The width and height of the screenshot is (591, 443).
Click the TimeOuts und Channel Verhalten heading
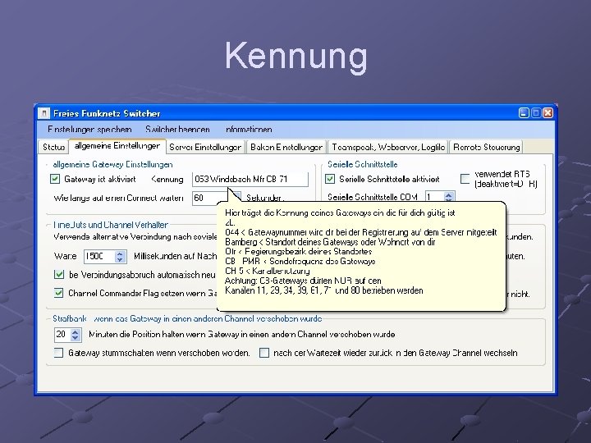111,225
